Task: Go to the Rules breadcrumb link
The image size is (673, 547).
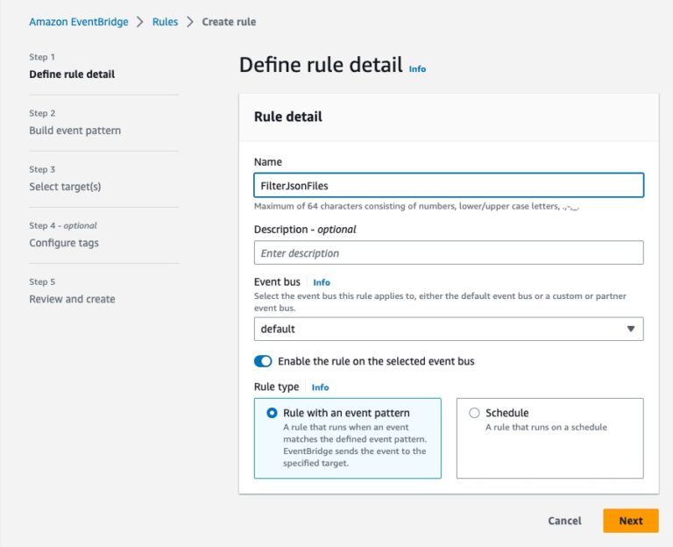Action: point(165,22)
